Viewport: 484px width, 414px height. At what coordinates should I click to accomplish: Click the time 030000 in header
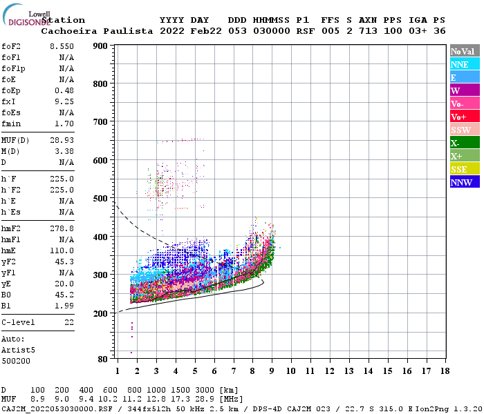[271, 31]
